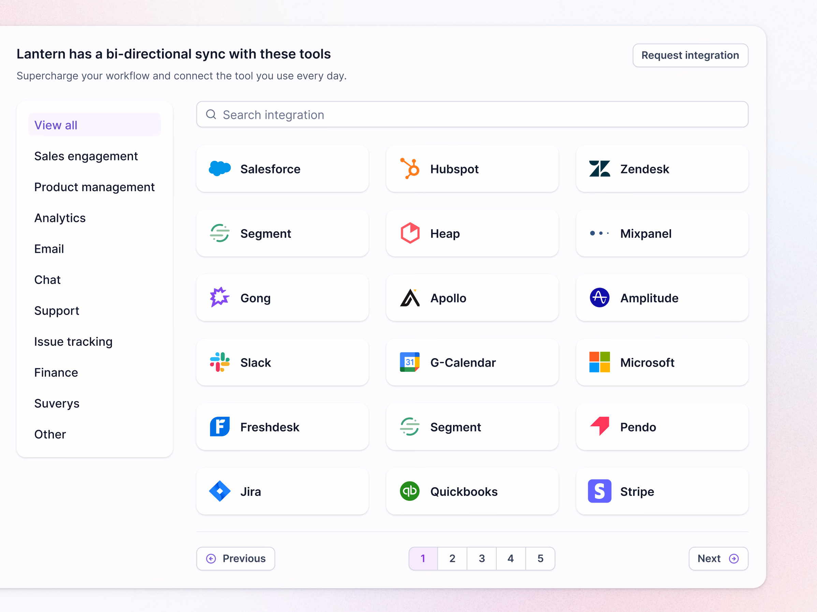
Task: Go to the Next page
Action: [x=718, y=559]
